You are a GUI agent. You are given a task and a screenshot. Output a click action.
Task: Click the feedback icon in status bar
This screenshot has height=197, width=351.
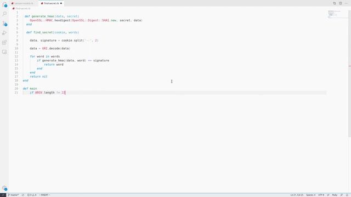(342, 195)
